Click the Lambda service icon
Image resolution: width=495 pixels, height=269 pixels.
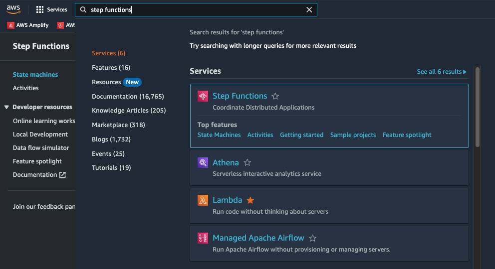[x=203, y=200]
